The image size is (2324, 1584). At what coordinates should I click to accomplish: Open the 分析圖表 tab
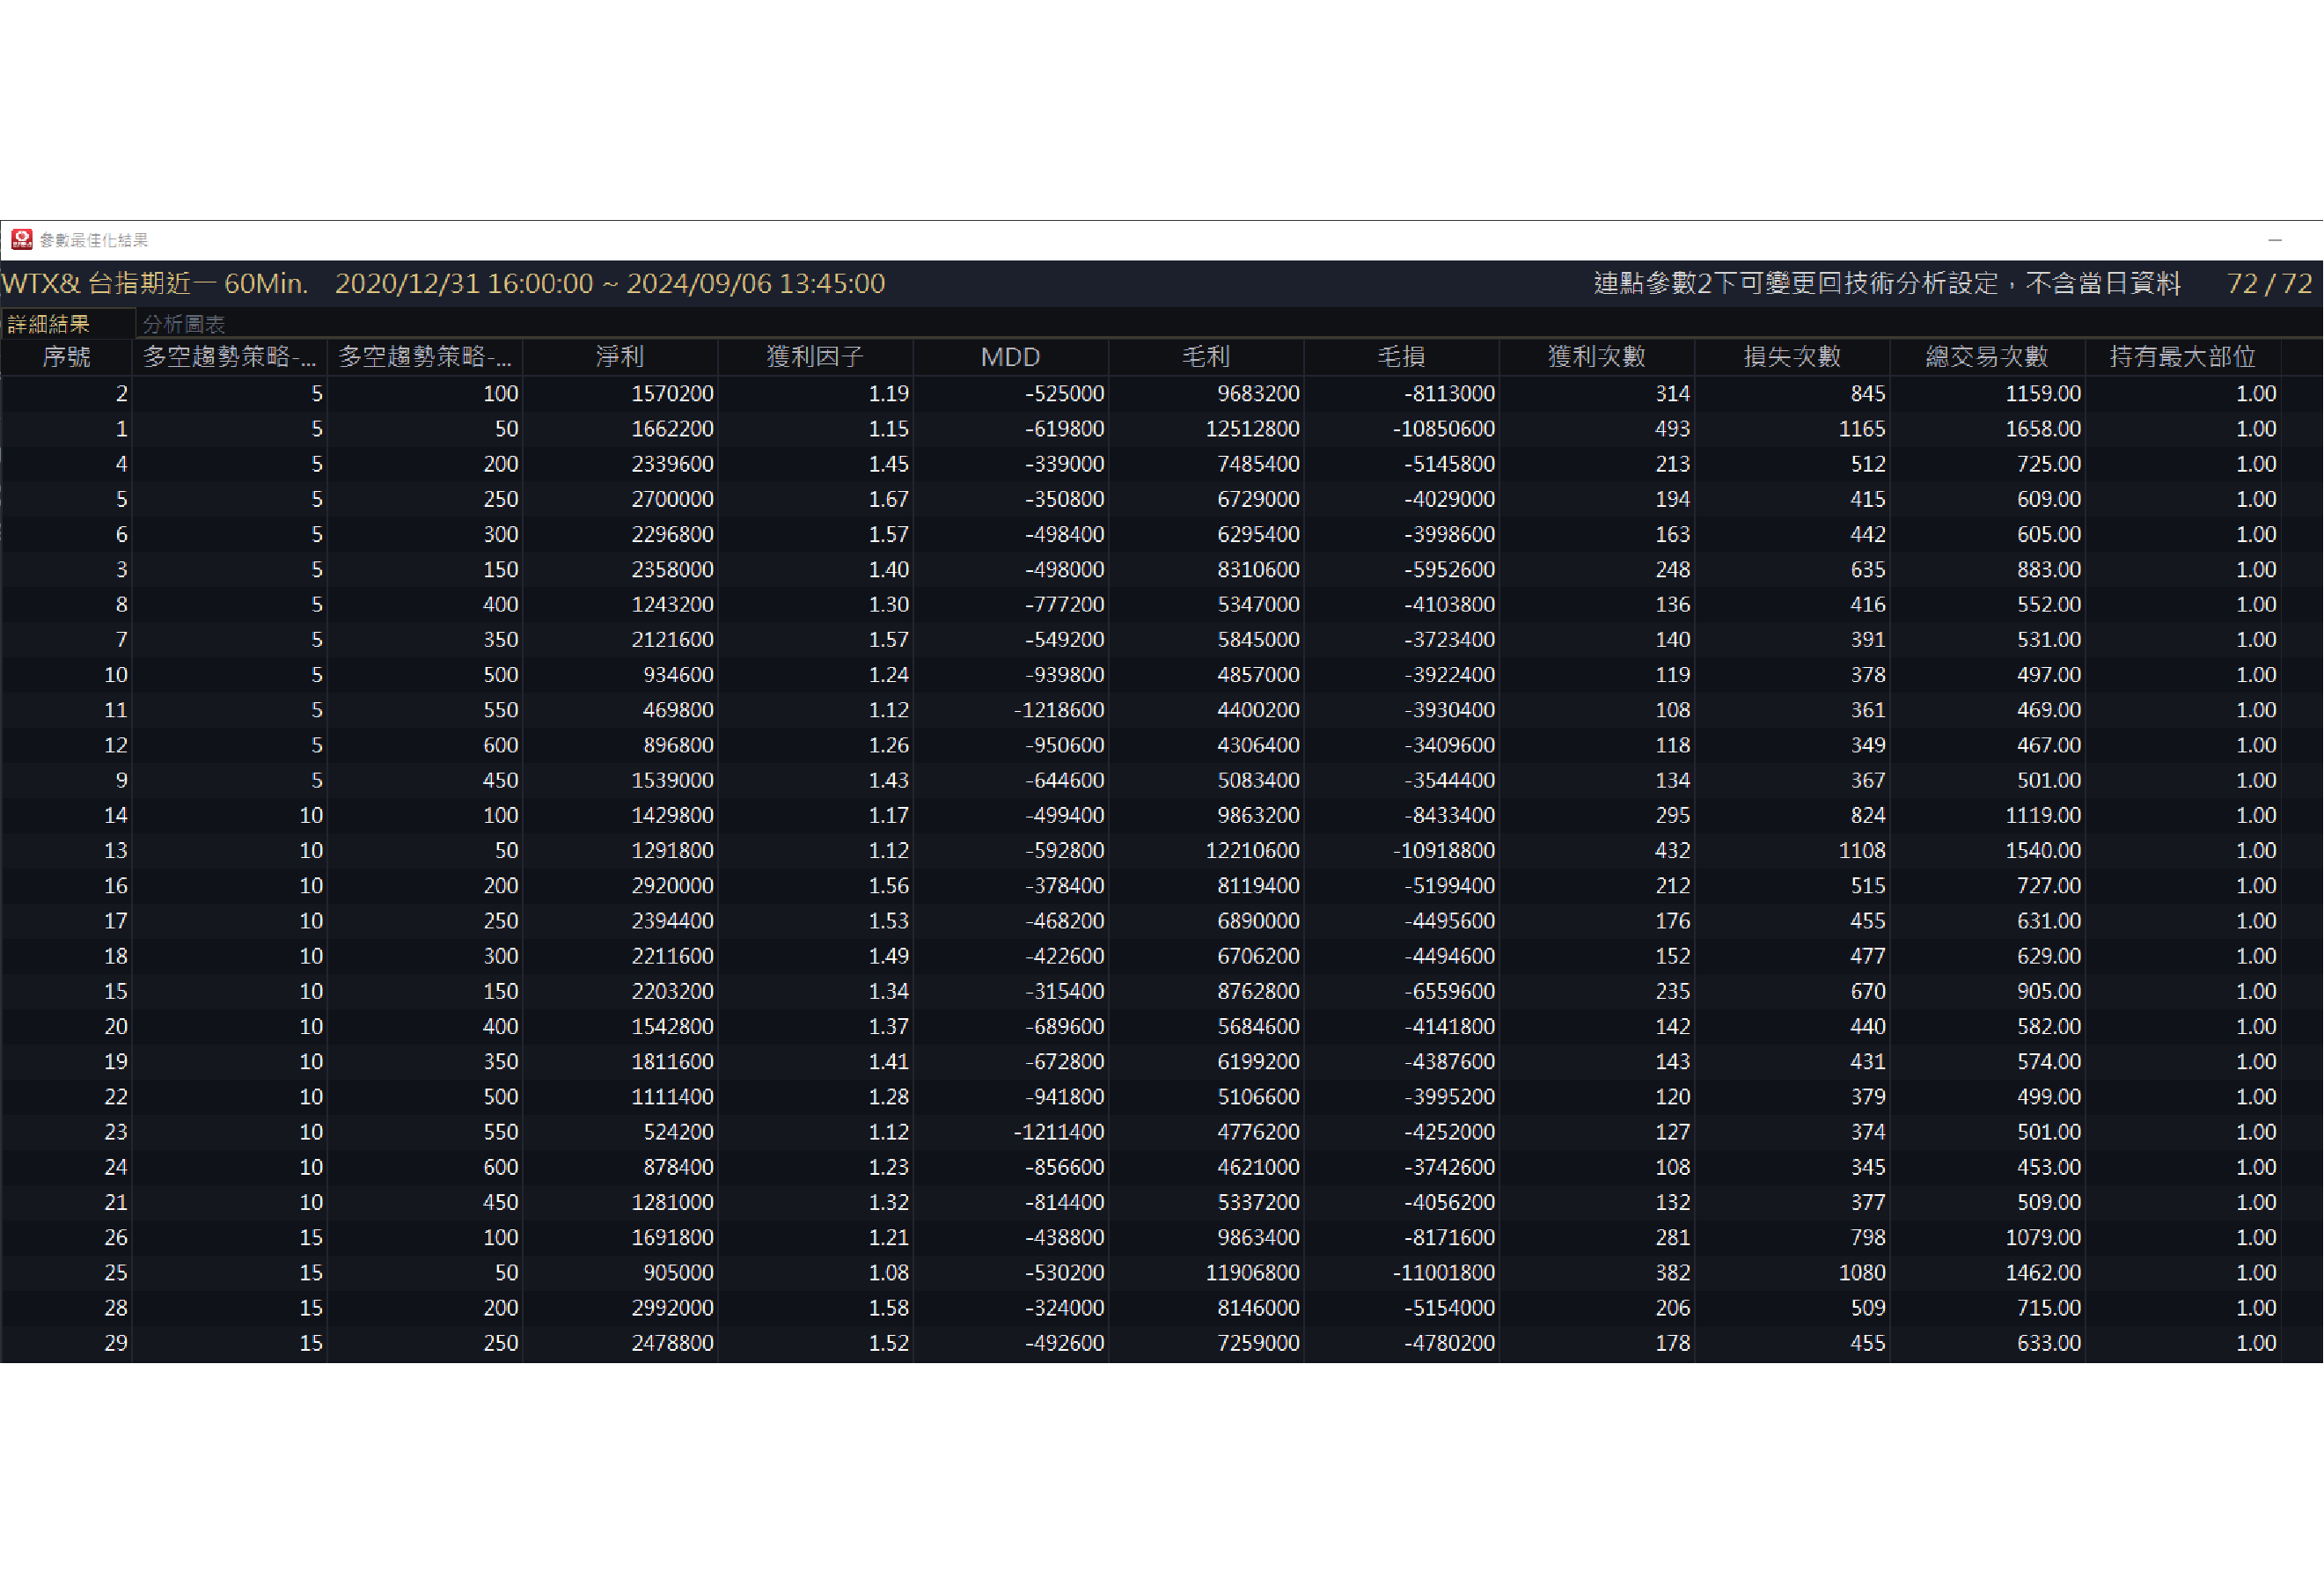click(x=184, y=324)
